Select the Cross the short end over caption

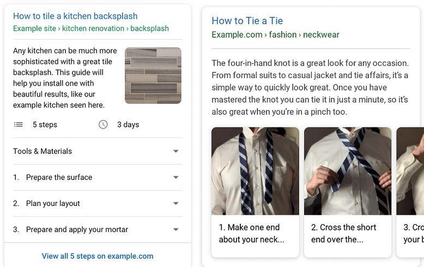[343, 233]
